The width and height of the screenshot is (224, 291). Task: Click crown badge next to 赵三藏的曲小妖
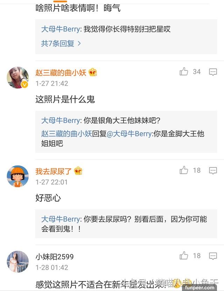(93, 72)
